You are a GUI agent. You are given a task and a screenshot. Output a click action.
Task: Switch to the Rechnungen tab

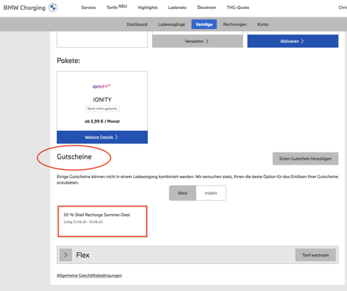click(x=235, y=24)
